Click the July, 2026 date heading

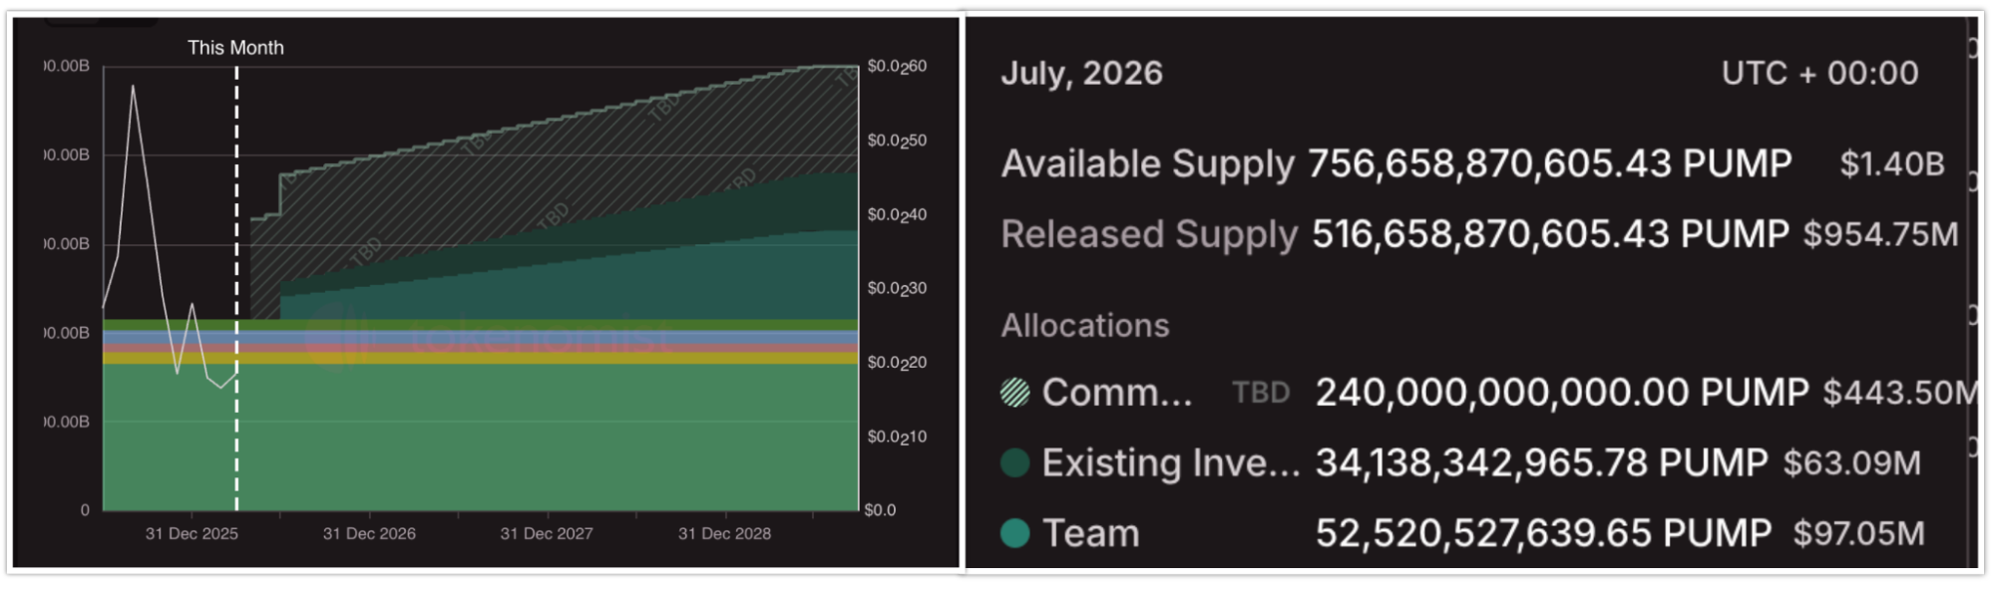point(1081,73)
